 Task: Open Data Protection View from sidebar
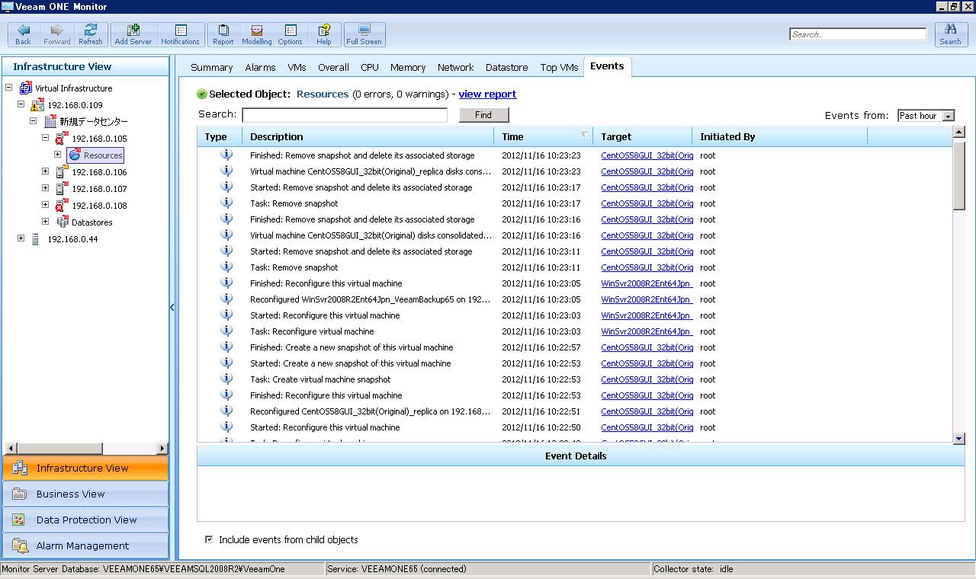[x=85, y=520]
